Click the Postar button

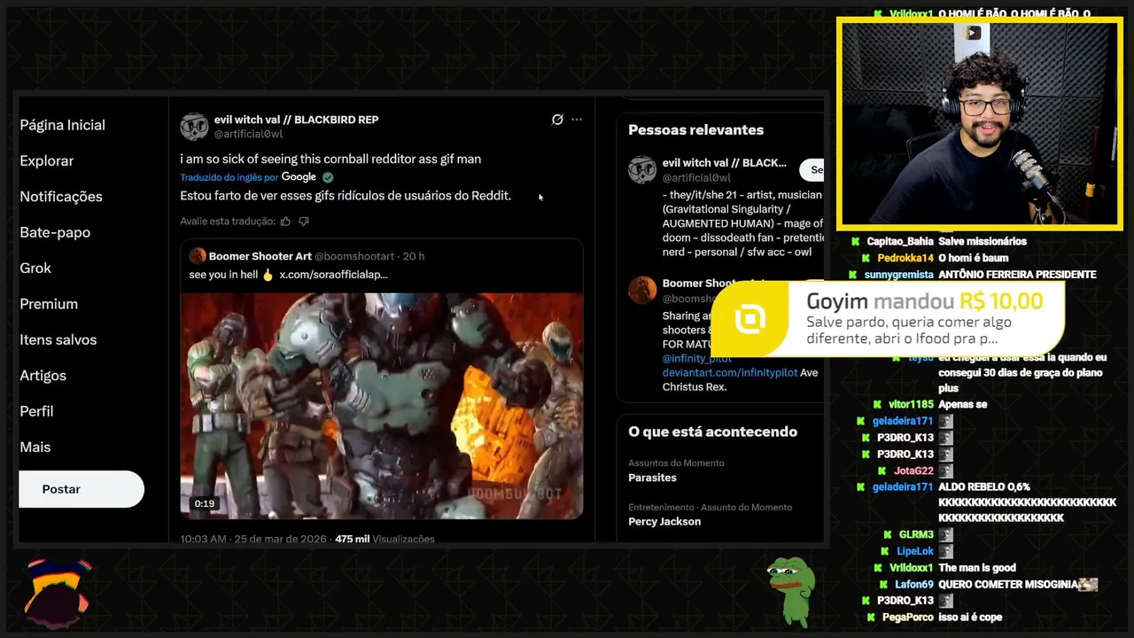pos(82,489)
